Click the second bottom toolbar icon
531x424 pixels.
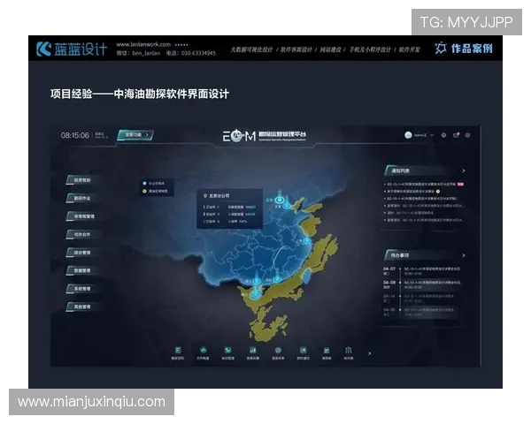tap(201, 351)
